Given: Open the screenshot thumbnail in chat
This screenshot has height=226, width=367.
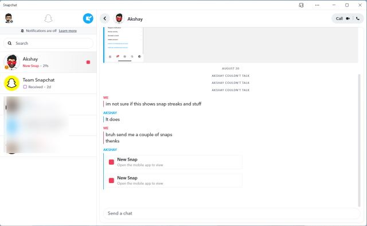Looking at the screenshot, I should pos(124,45).
